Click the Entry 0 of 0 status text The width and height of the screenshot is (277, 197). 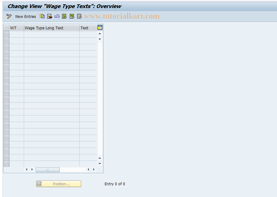click(x=115, y=184)
